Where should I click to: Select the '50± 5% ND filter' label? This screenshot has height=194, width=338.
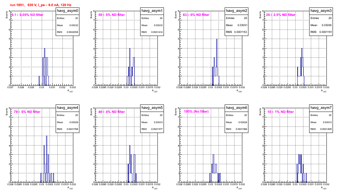coord(112,15)
